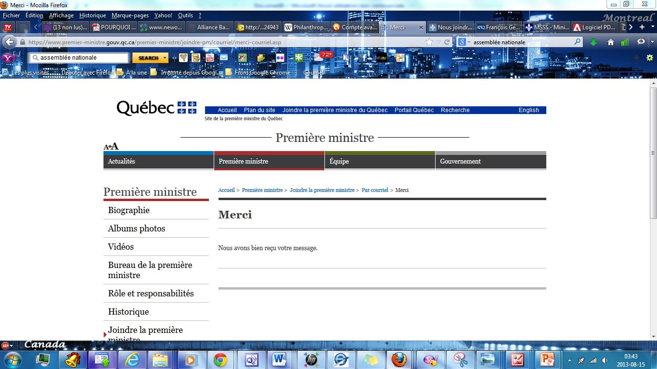Bookmark this page with the star icon

(429, 42)
